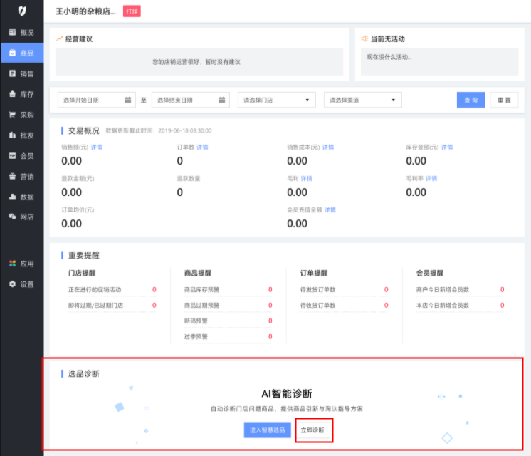Viewport: 531px width, 456px height.
Task: Open 数据 data menu item
Action: point(21,197)
